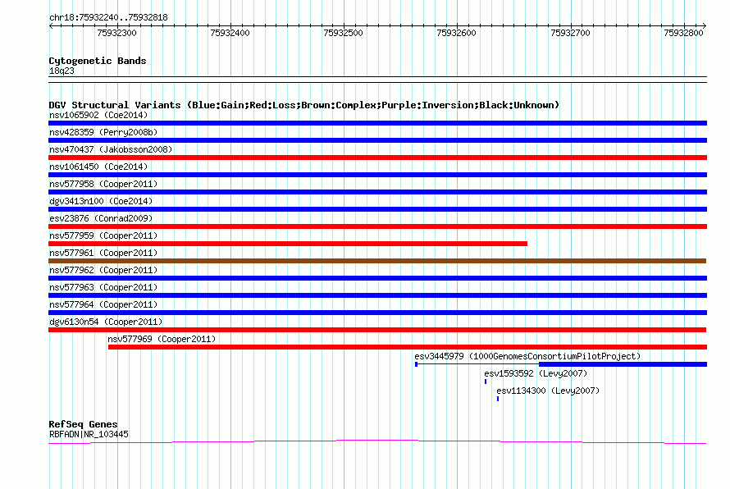Click the esv1593592 (Levy2007) label
This screenshot has height=489, width=730.
coord(536,373)
